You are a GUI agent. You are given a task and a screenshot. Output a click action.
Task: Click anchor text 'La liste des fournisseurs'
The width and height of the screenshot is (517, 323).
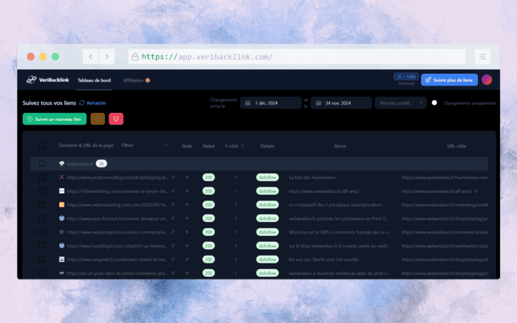pyautogui.click(x=312, y=178)
